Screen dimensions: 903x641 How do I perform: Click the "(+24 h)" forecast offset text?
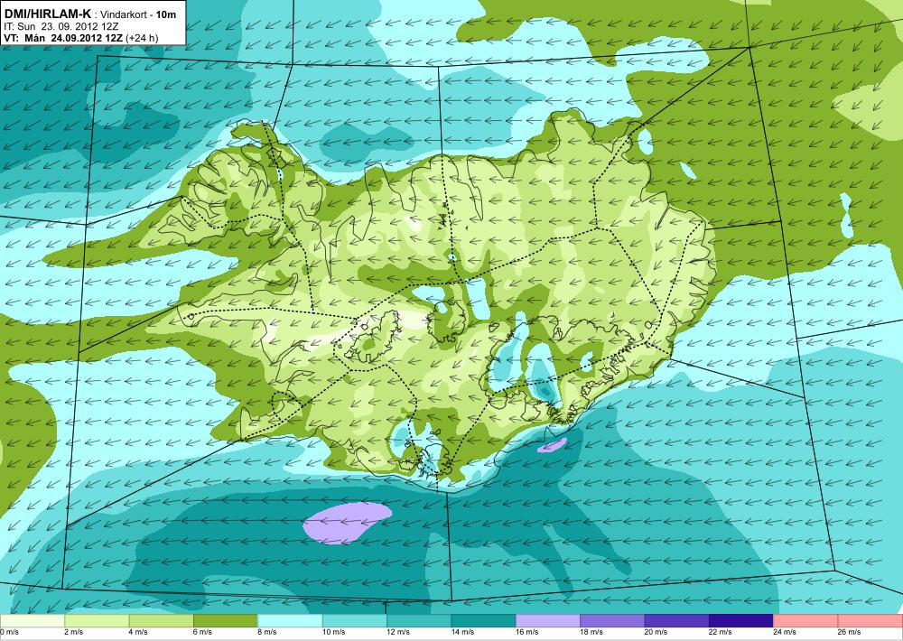[x=141, y=38]
